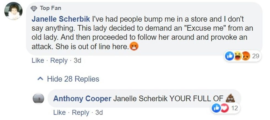Collapse replies using the upward chevron arrow
Screen dimensions: 270x120
point(40,79)
